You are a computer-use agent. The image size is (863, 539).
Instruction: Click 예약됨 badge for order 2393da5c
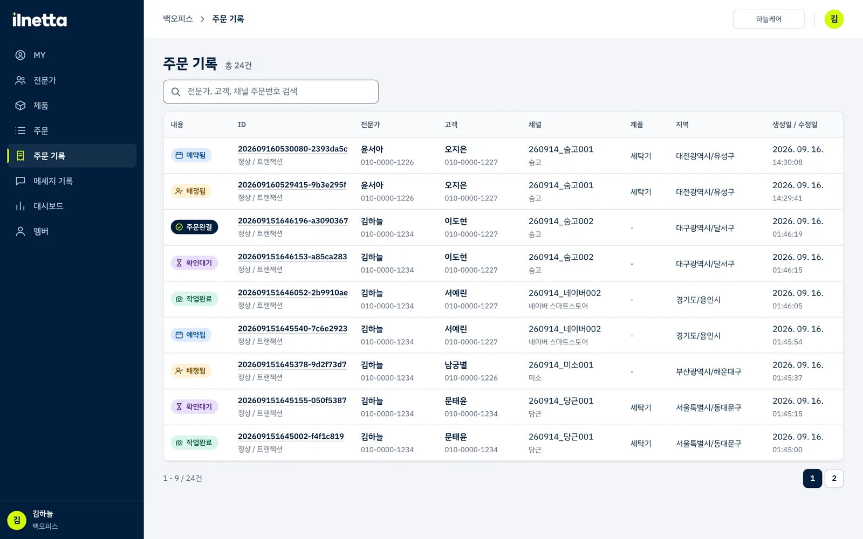click(191, 155)
